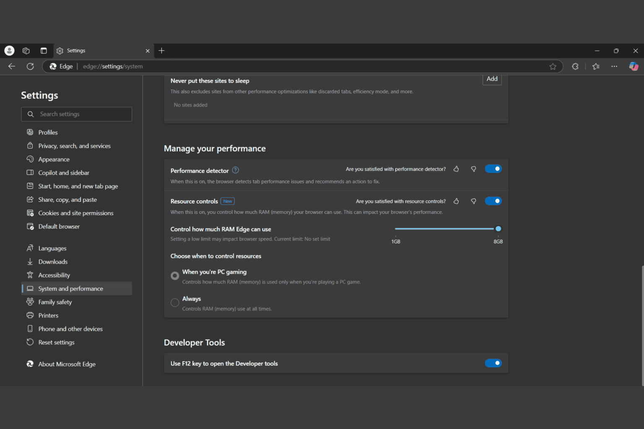
Task: Select When you're PC gaming radio button
Action: [x=175, y=276]
